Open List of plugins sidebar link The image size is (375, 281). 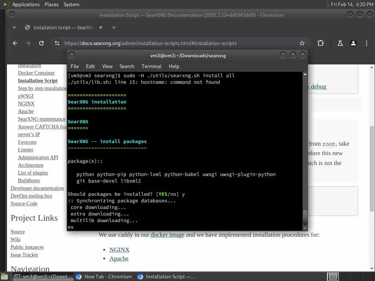coord(33,173)
